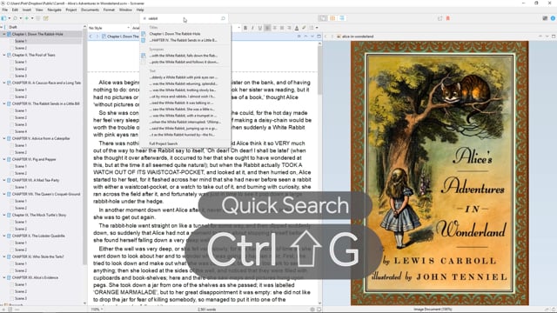Toggle italic formatting in format bar
This screenshot has height=313, width=557.
(252, 28)
